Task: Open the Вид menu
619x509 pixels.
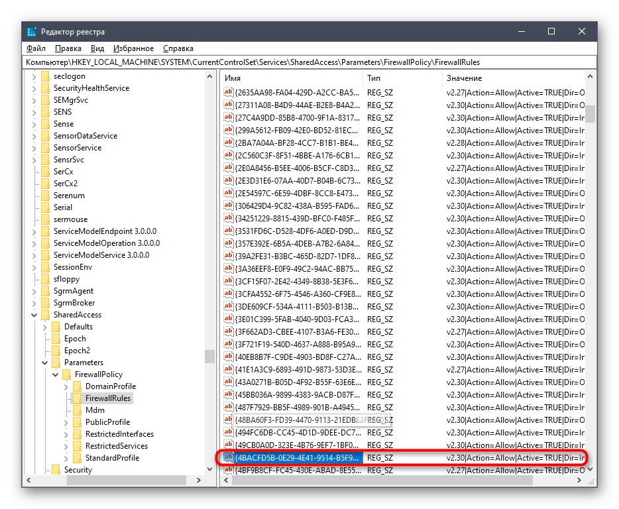Action: (97, 48)
